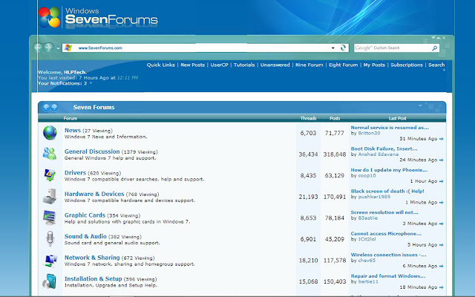Open 'Black screen of death :( Help!' thread
The height and width of the screenshot is (297, 475).
click(387, 192)
